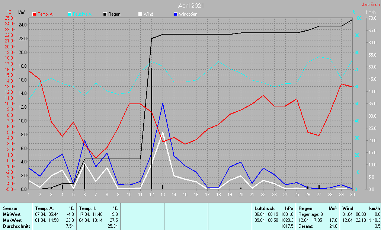381x230 pixels.
Task: Click the tall black rain bar on day 12
Action: (x=152, y=129)
